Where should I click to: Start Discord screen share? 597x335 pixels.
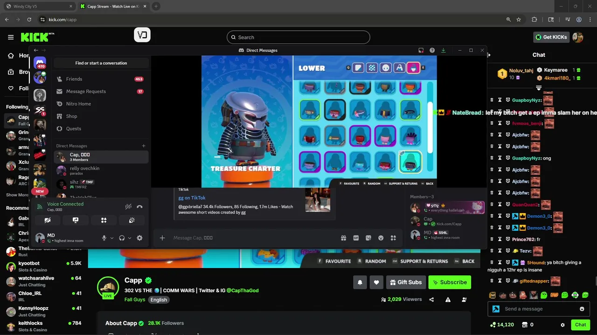coord(76,220)
